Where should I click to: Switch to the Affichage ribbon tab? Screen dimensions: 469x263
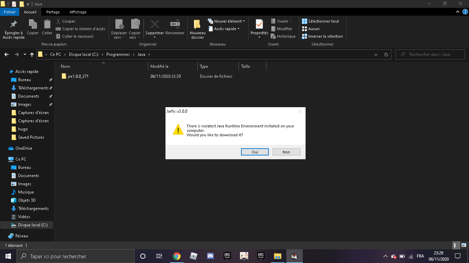pyautogui.click(x=78, y=12)
